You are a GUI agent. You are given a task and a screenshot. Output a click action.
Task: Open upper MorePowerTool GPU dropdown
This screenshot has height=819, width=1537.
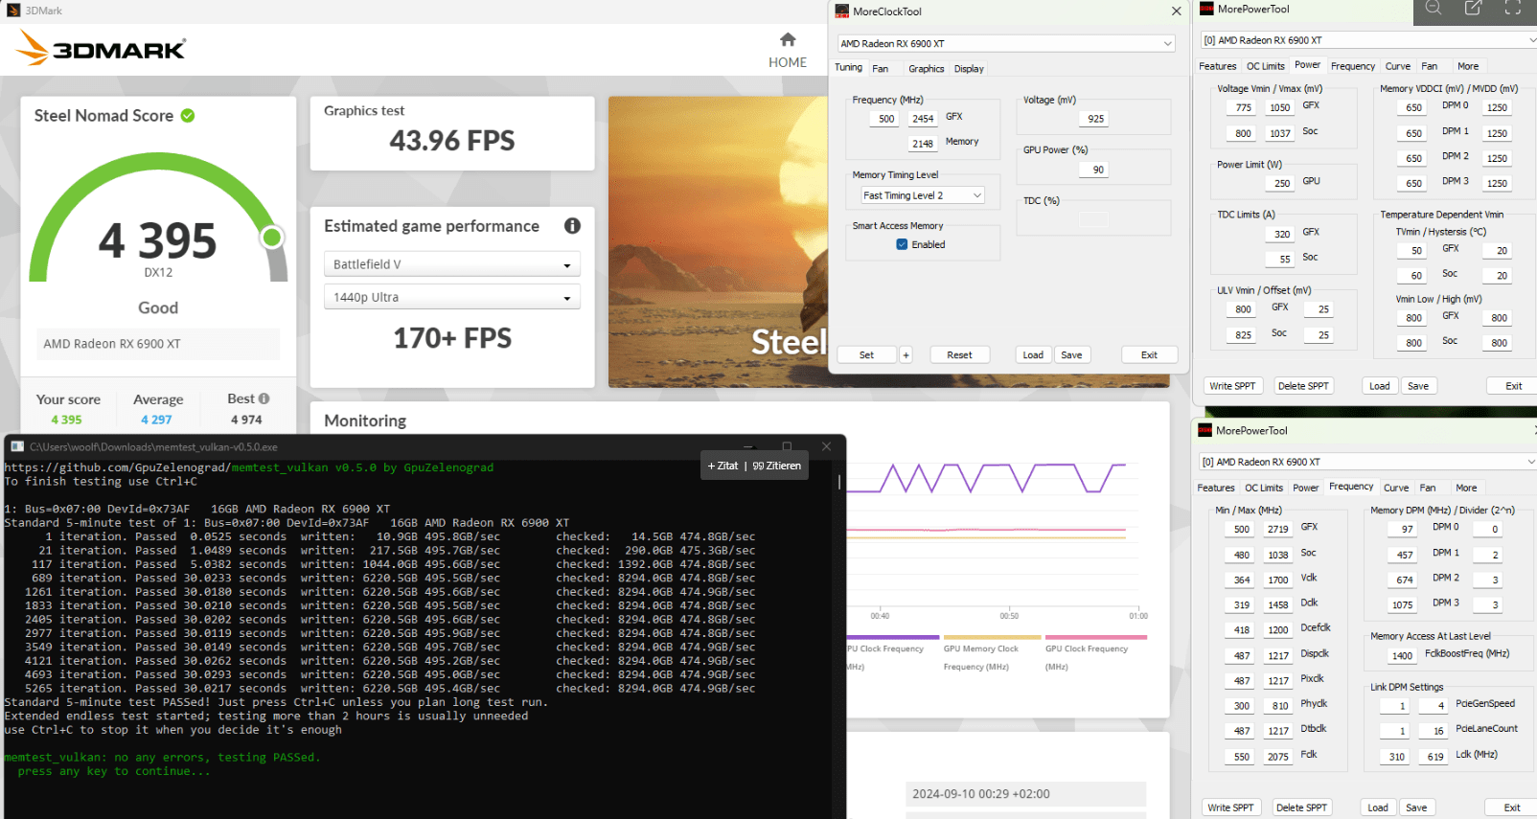[1369, 40]
